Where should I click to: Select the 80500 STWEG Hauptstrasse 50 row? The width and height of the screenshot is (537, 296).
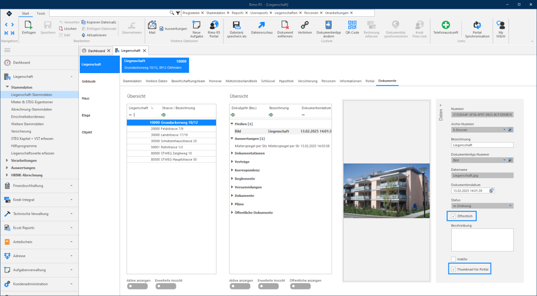[171, 159]
